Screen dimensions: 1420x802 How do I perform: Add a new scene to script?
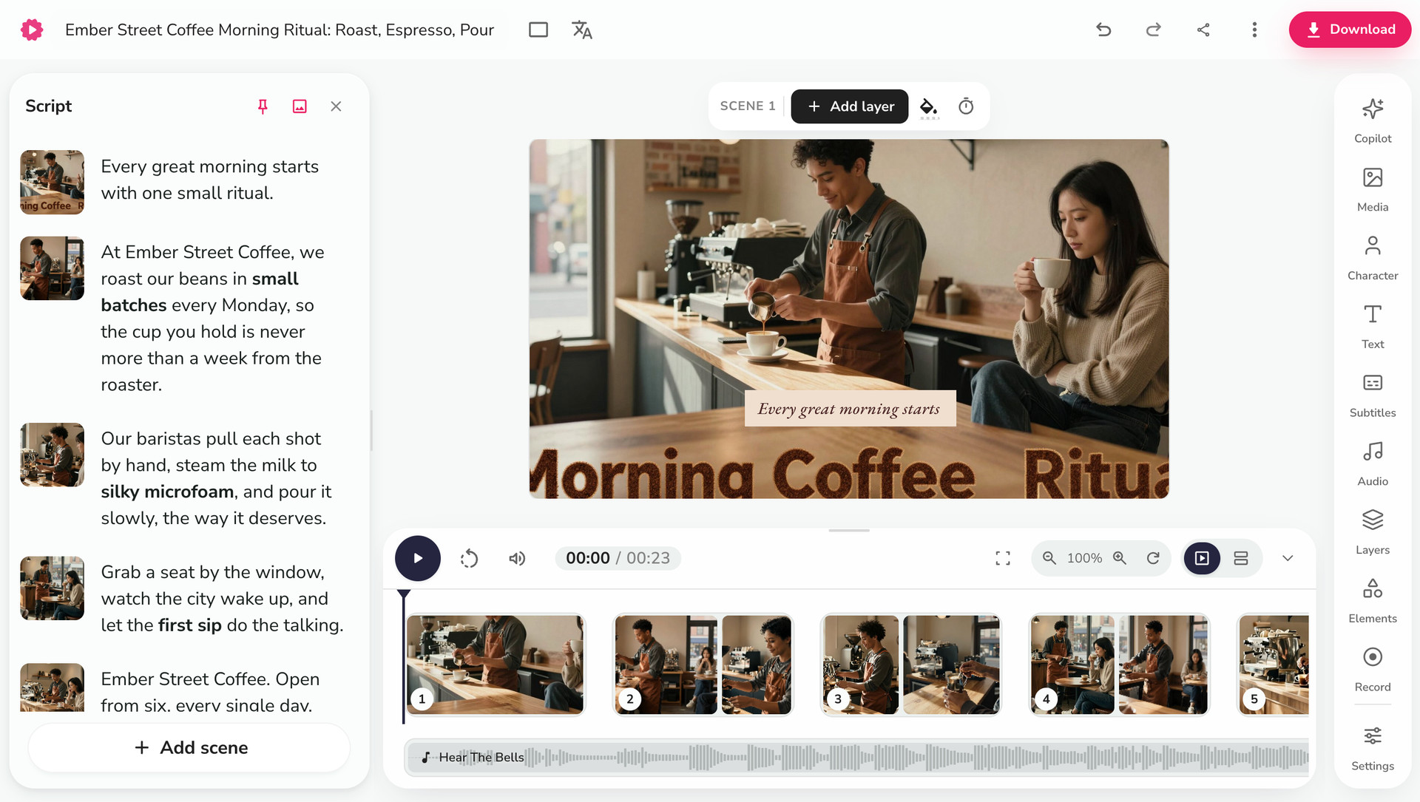(x=189, y=747)
